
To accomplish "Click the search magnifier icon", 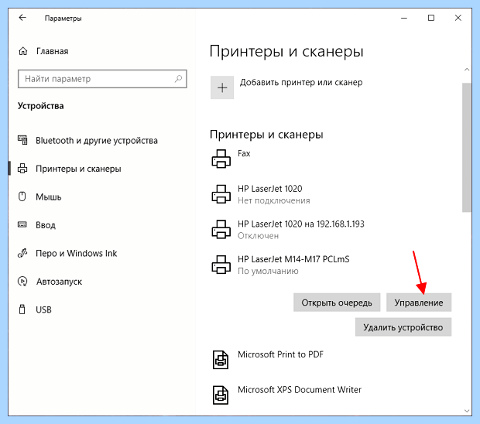I will 179,79.
